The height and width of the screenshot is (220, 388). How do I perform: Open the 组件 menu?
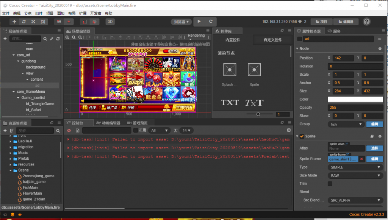click(x=39, y=13)
